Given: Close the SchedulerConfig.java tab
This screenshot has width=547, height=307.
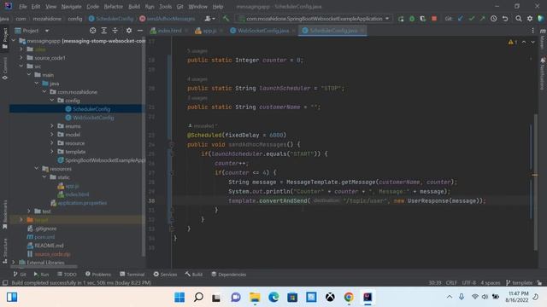Looking at the screenshot, I should (x=362, y=31).
